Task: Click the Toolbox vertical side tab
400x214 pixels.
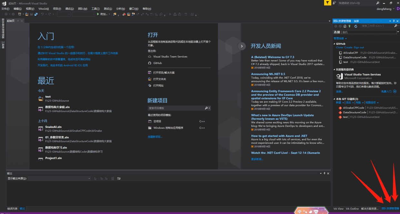Action: (3, 45)
